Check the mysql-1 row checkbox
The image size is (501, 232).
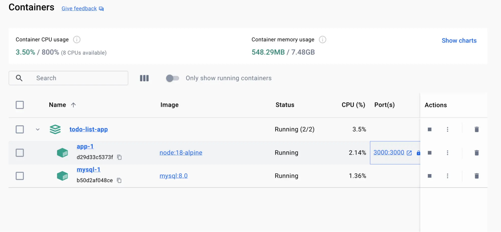(20, 176)
